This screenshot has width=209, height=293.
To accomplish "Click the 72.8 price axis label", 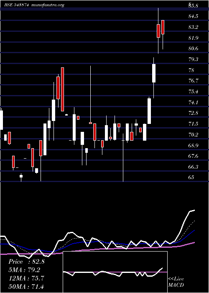I will (x=193, y=113).
